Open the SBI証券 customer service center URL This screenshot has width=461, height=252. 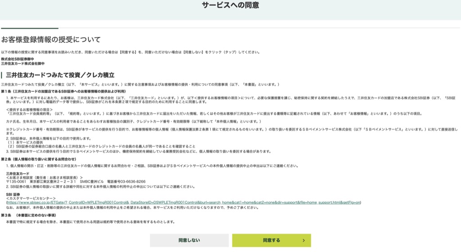tap(184, 202)
